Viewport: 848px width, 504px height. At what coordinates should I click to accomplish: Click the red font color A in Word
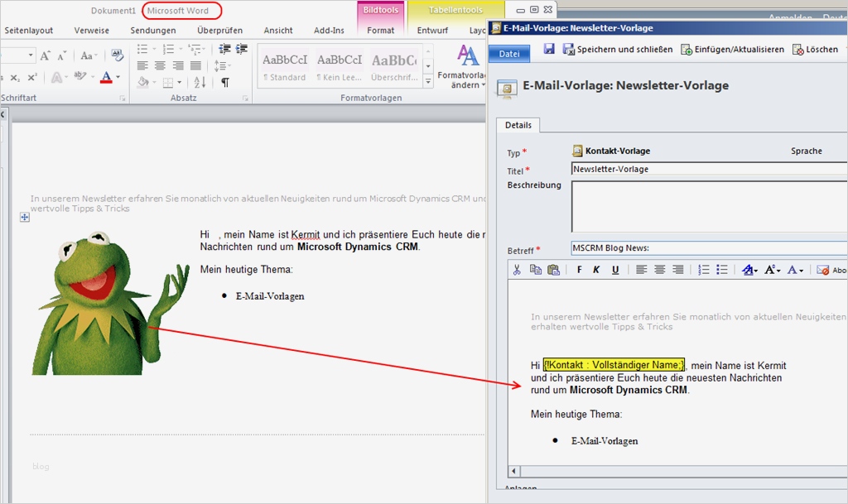tap(107, 77)
